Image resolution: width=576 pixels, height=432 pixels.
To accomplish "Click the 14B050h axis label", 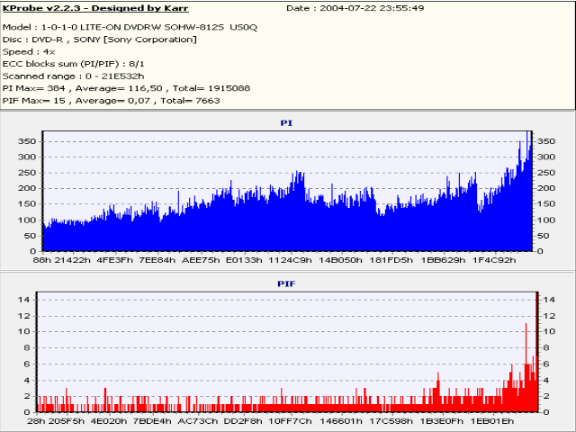I will pos(340,260).
